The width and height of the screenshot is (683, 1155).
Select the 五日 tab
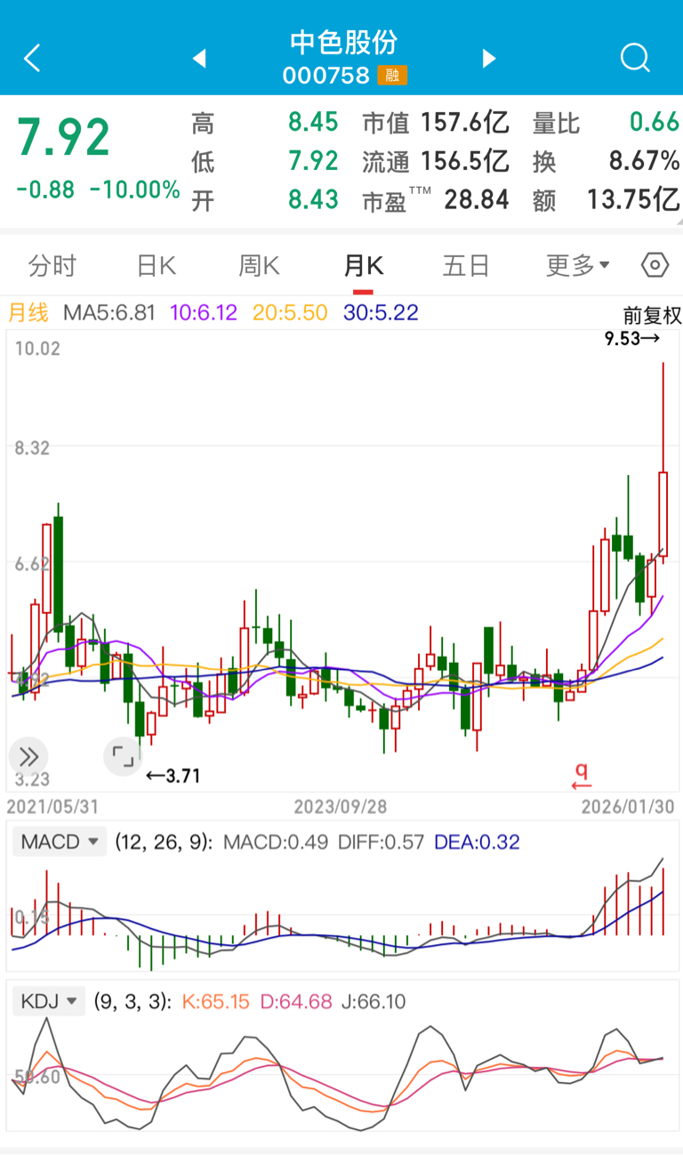[x=466, y=265]
